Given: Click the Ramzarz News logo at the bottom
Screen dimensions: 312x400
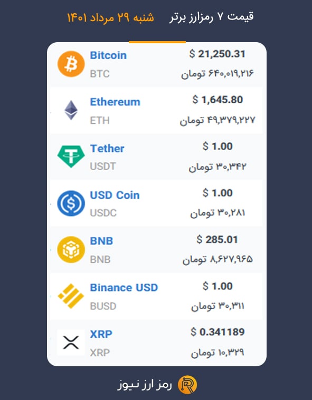Looking at the screenshot, I should [x=187, y=384].
